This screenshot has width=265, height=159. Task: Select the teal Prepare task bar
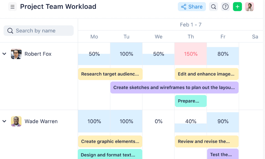tap(191, 101)
